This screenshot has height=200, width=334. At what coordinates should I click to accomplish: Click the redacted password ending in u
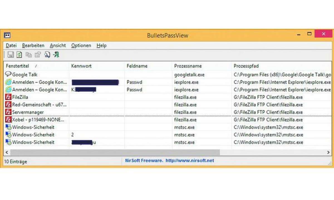[x=84, y=142]
